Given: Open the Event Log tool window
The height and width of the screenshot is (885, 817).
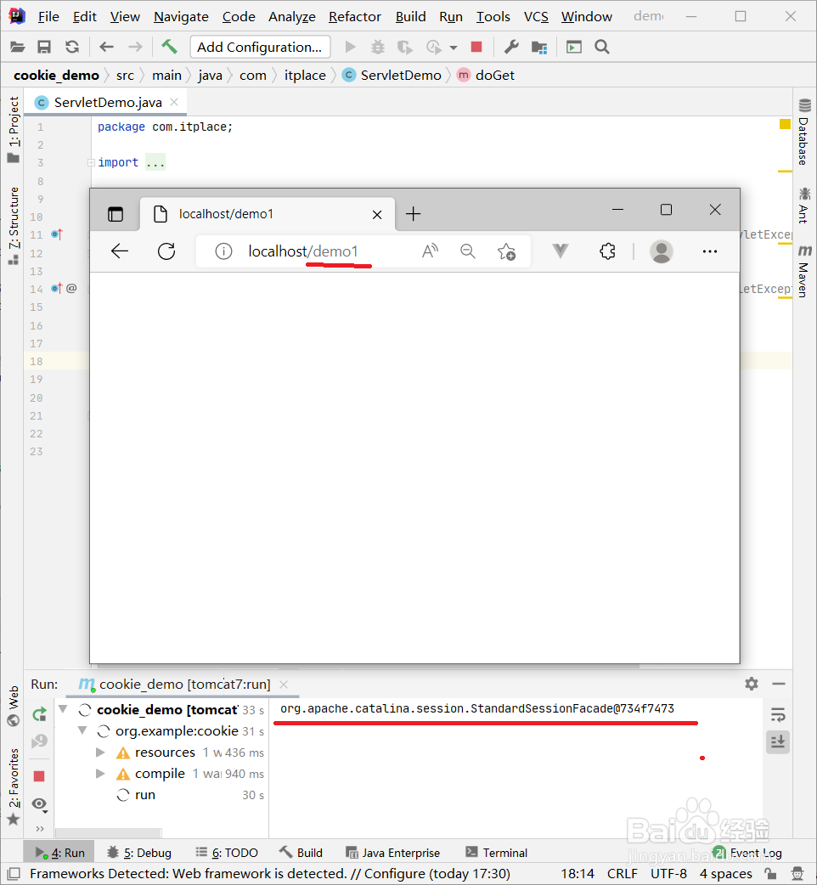Looking at the screenshot, I should coord(748,852).
